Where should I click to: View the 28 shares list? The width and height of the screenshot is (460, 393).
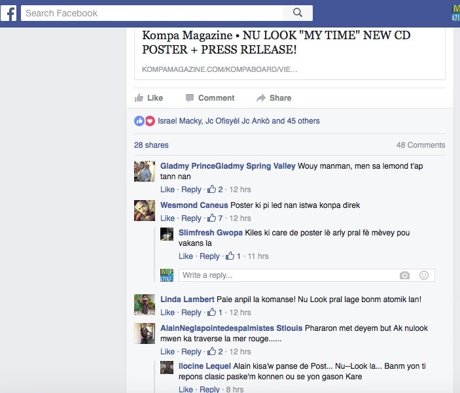(x=151, y=145)
